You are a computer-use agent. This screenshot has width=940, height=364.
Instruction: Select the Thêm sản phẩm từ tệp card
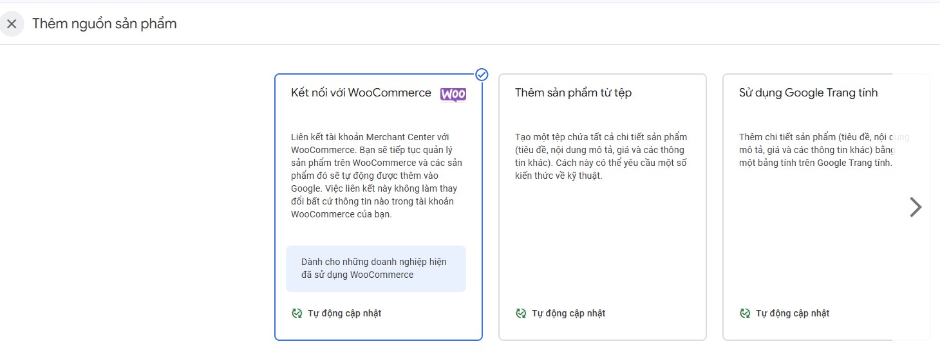[603, 207]
